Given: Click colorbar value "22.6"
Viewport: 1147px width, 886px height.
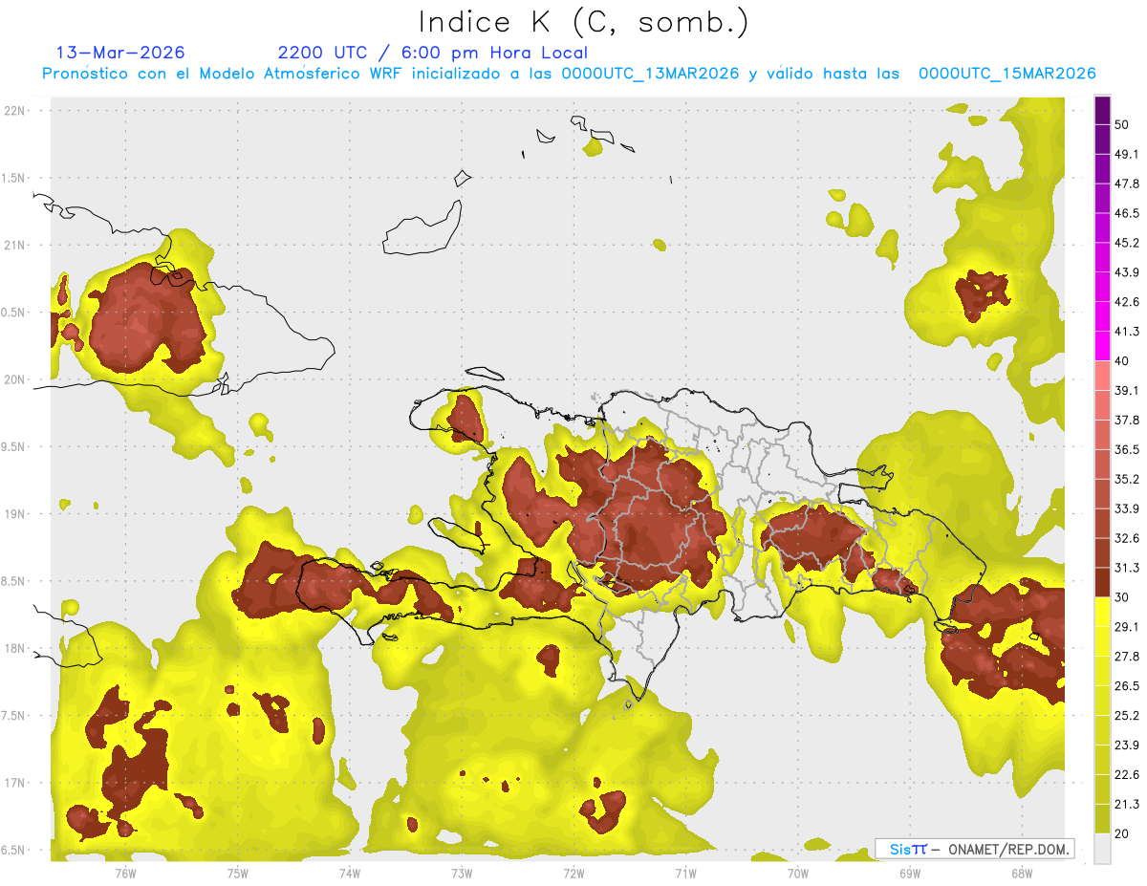Looking at the screenshot, I should [1126, 774].
